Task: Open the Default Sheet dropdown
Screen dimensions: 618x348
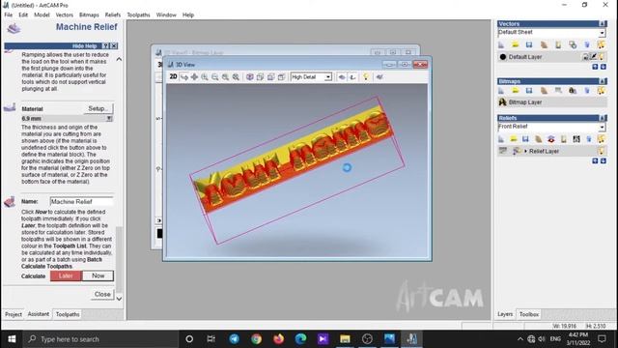Action: 603,33
